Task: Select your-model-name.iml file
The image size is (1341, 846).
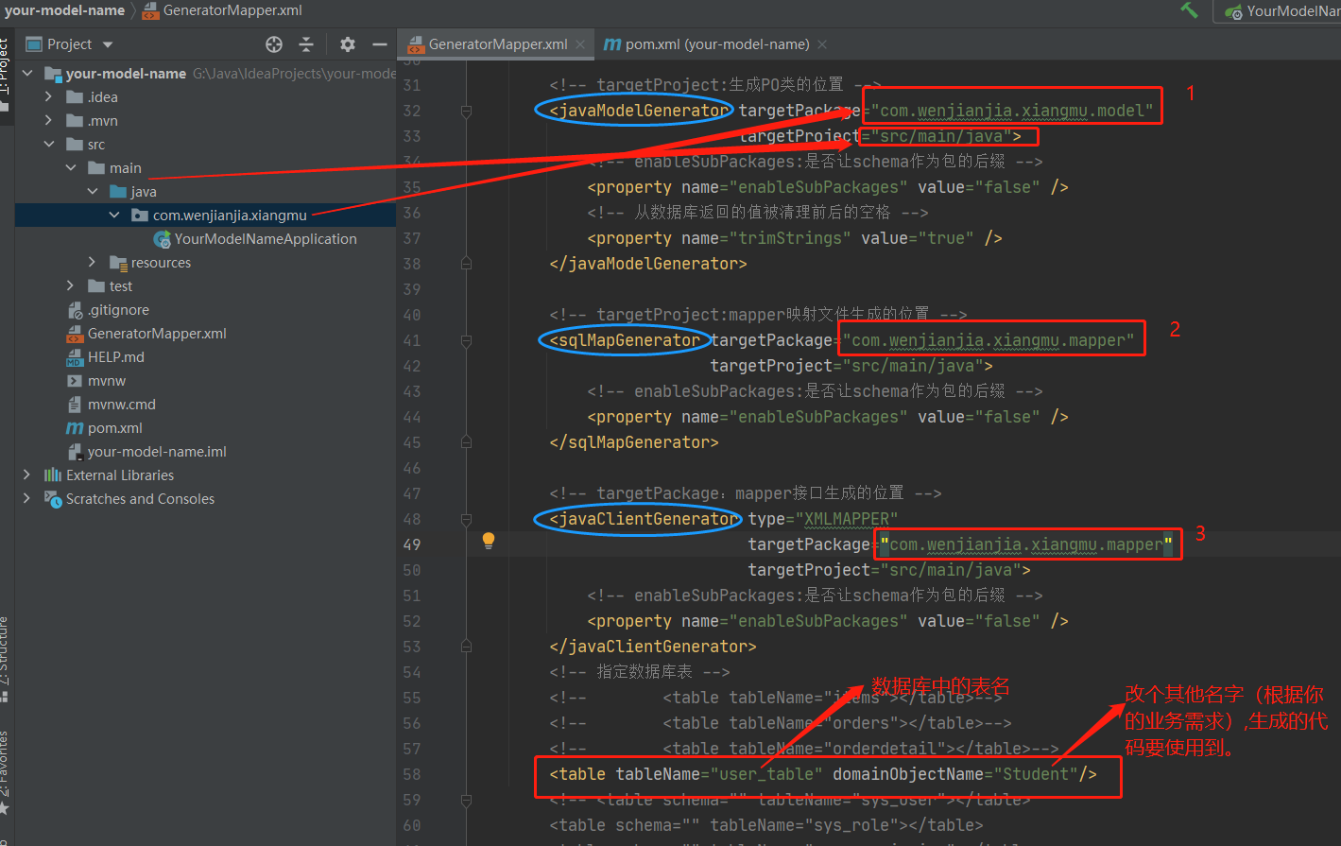Action: point(157,452)
